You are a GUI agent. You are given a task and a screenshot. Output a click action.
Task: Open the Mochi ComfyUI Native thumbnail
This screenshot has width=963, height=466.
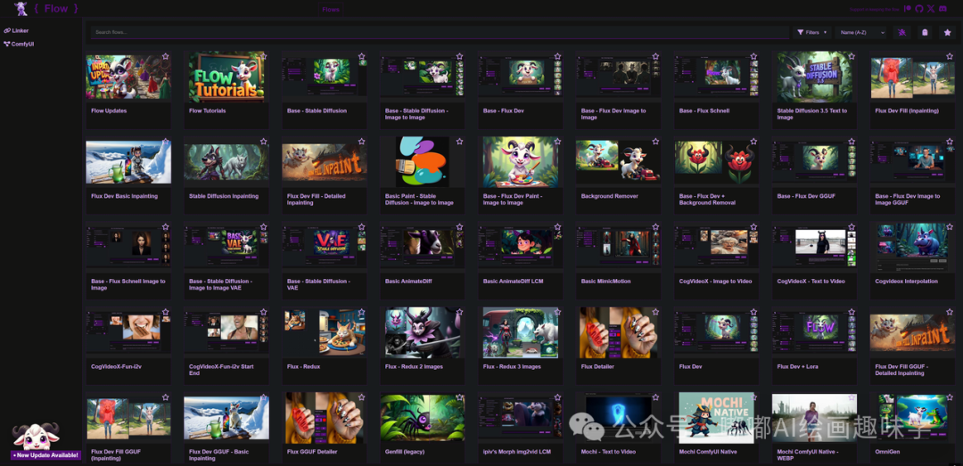pos(717,418)
